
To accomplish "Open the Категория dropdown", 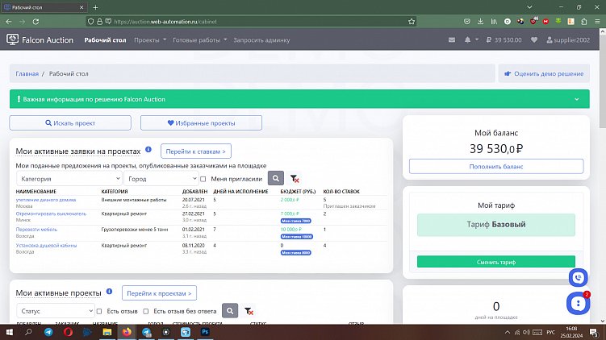I will pos(69,179).
